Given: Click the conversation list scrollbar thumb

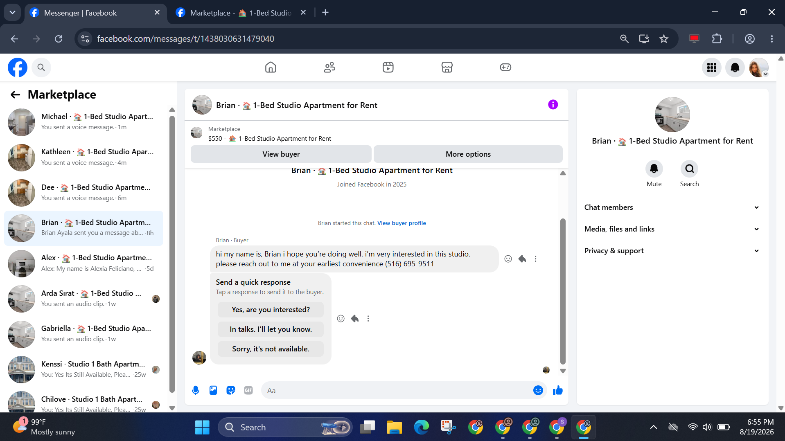Looking at the screenshot, I should (172, 254).
